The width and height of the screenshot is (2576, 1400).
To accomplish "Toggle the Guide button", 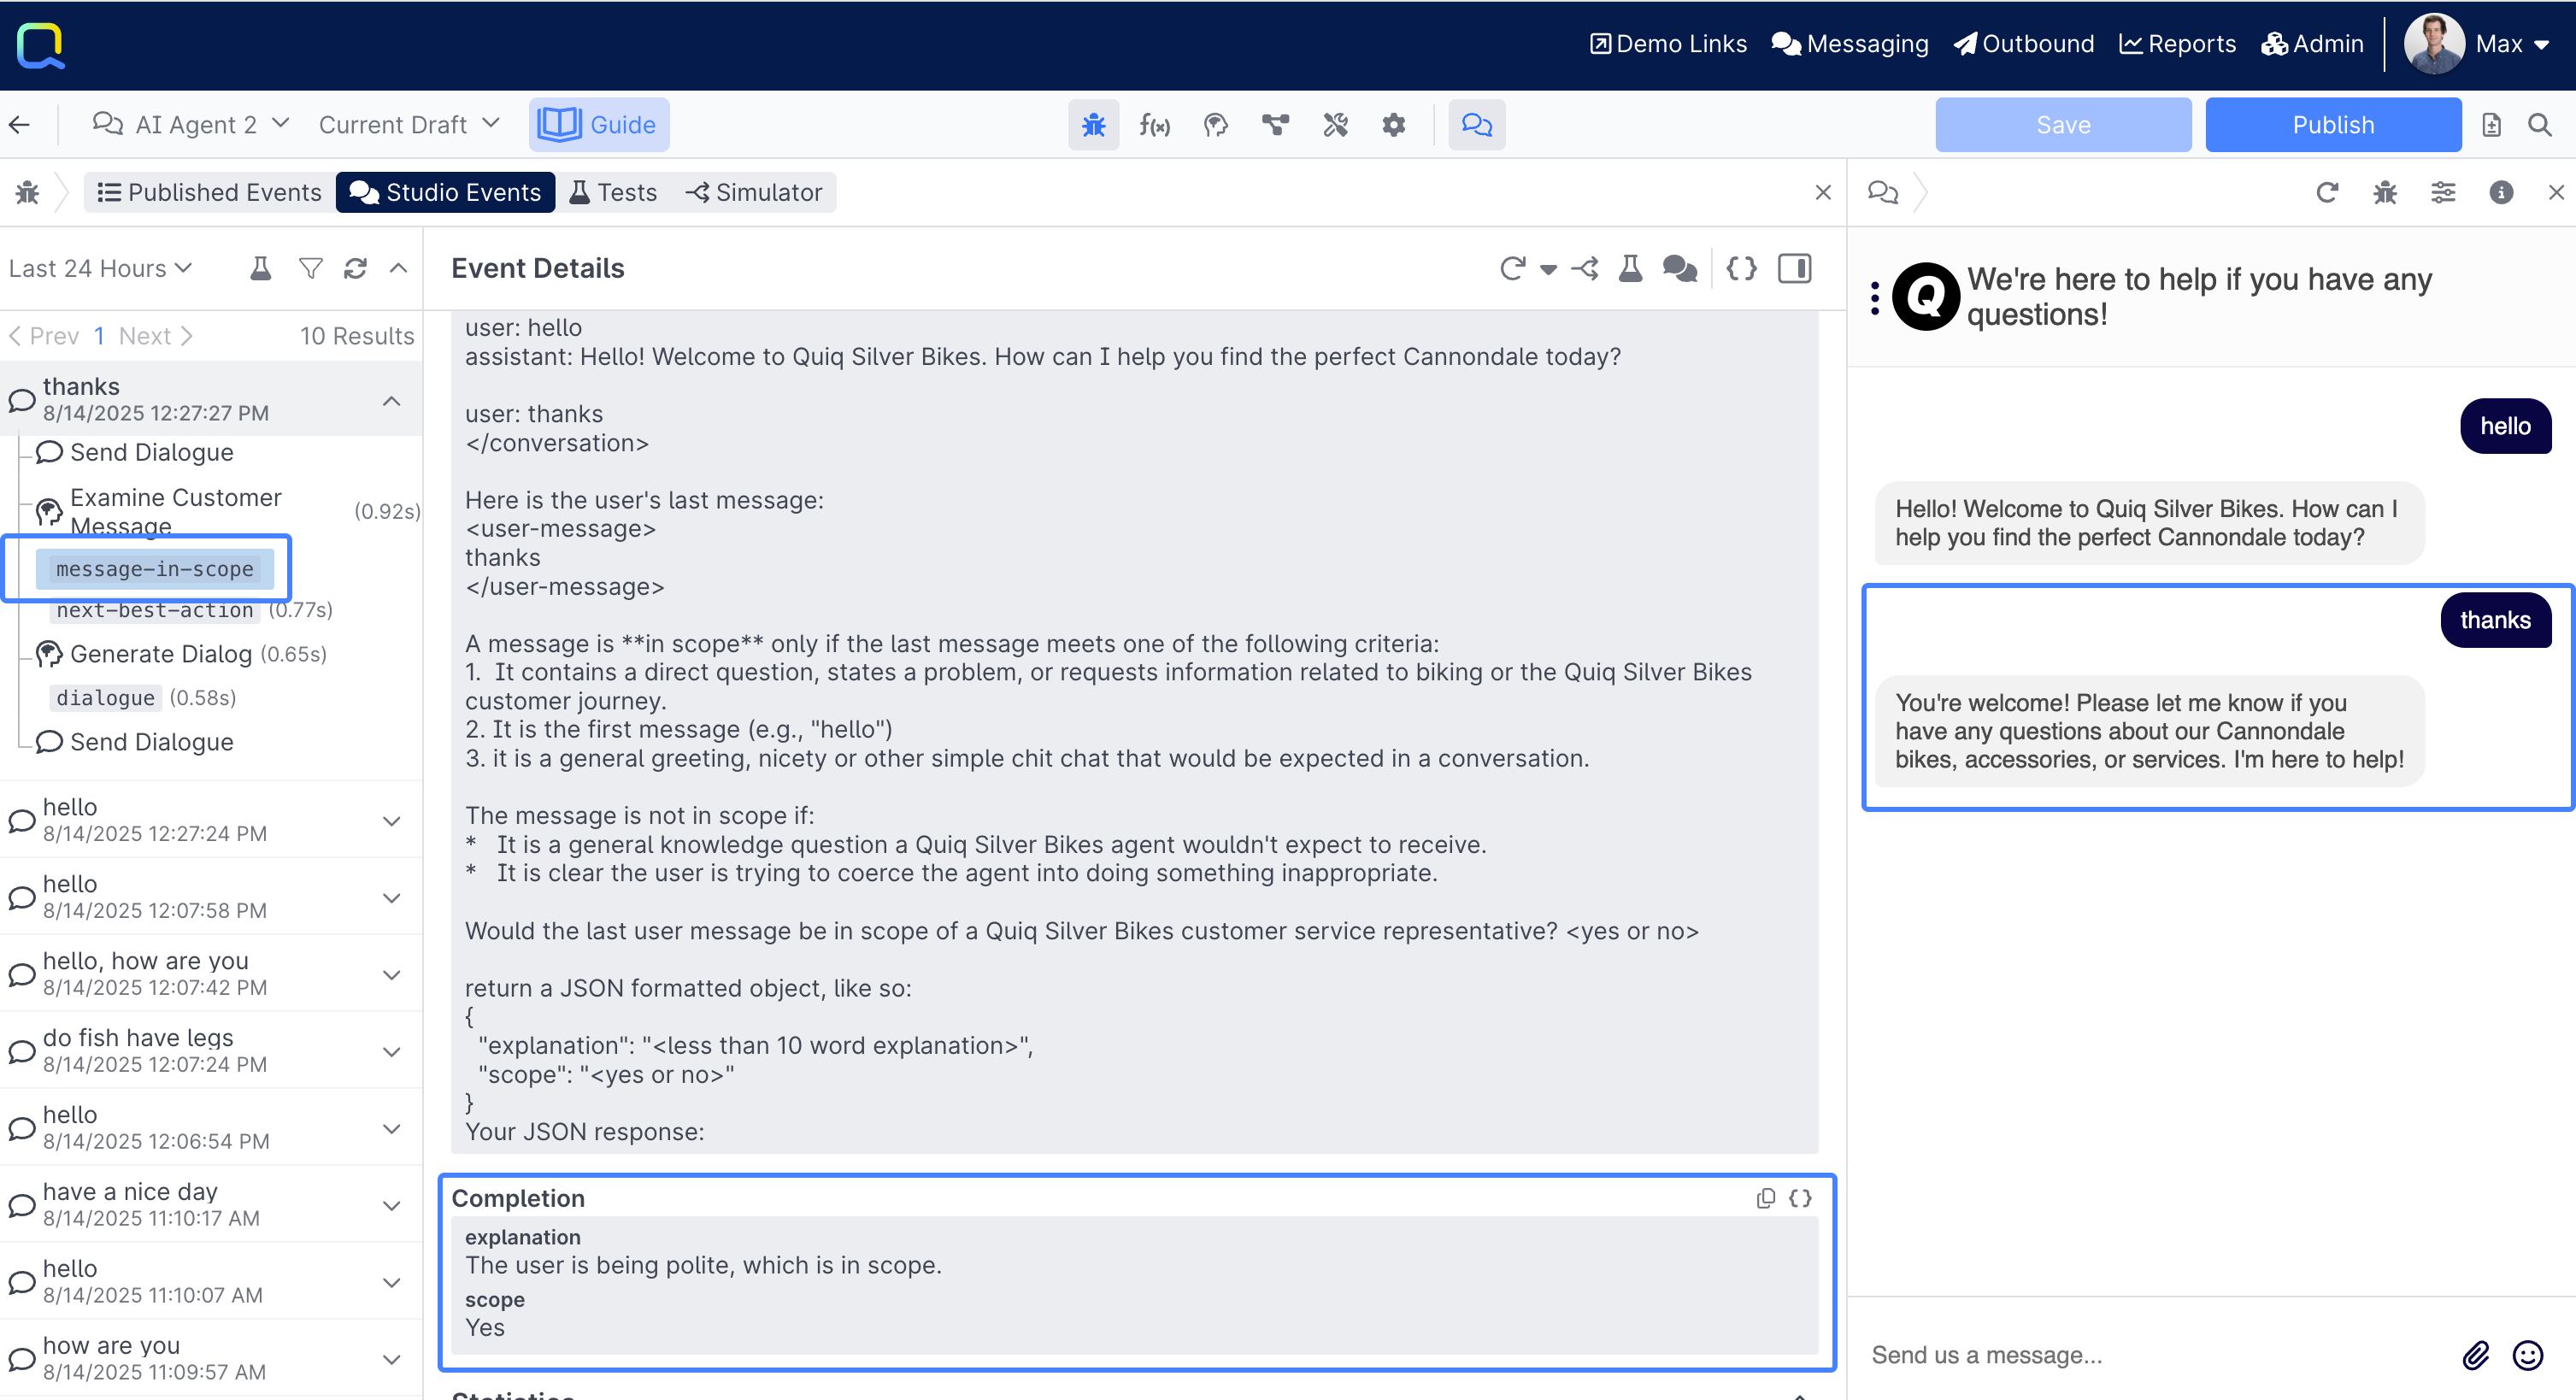I will [598, 125].
